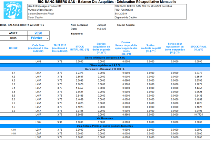
Task: Click degree cell 8.5
Action: coord(13,107)
